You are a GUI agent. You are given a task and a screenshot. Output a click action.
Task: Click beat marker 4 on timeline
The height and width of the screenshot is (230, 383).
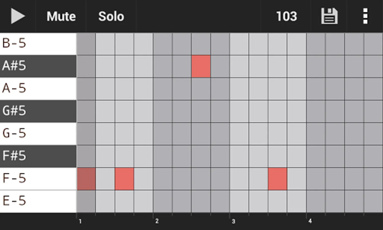pos(310,221)
